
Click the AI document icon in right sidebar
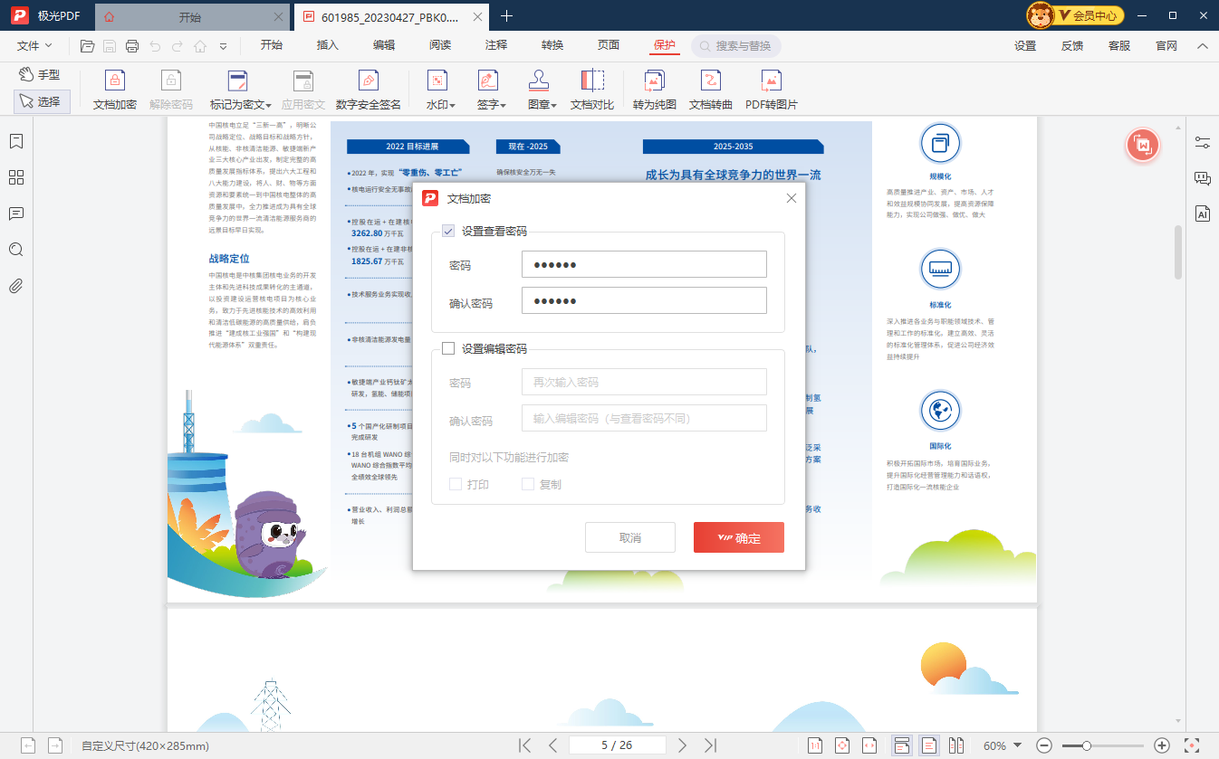pos(1202,213)
